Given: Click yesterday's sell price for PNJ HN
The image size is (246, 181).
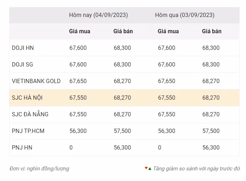Looking at the screenshot, I should pos(211,147).
